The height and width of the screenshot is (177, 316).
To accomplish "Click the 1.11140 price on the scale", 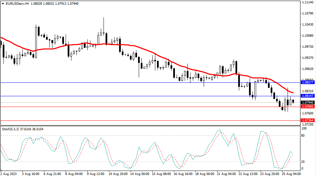I will pyautogui.click(x=307, y=2).
